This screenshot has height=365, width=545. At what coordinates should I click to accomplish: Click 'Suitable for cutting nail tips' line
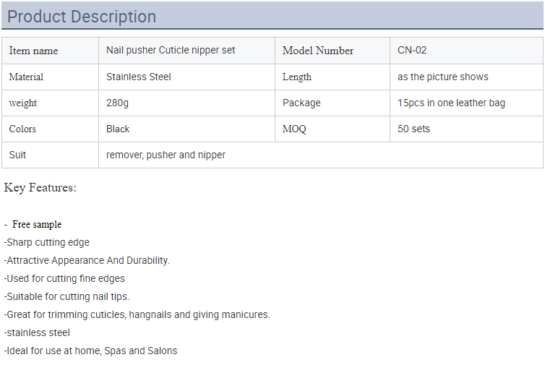point(66,296)
